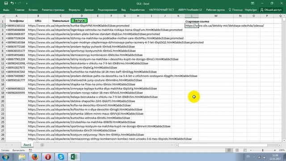Image resolution: width=286 pixels, height=161 pixels.
Task: Click vertical scrollbar down arrow
Action: coord(284,140)
